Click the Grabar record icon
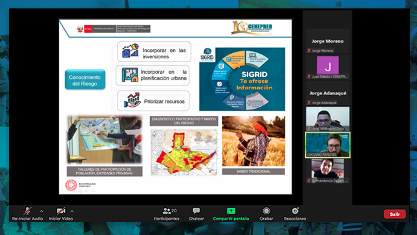The width and height of the screenshot is (417, 235). coord(266,211)
